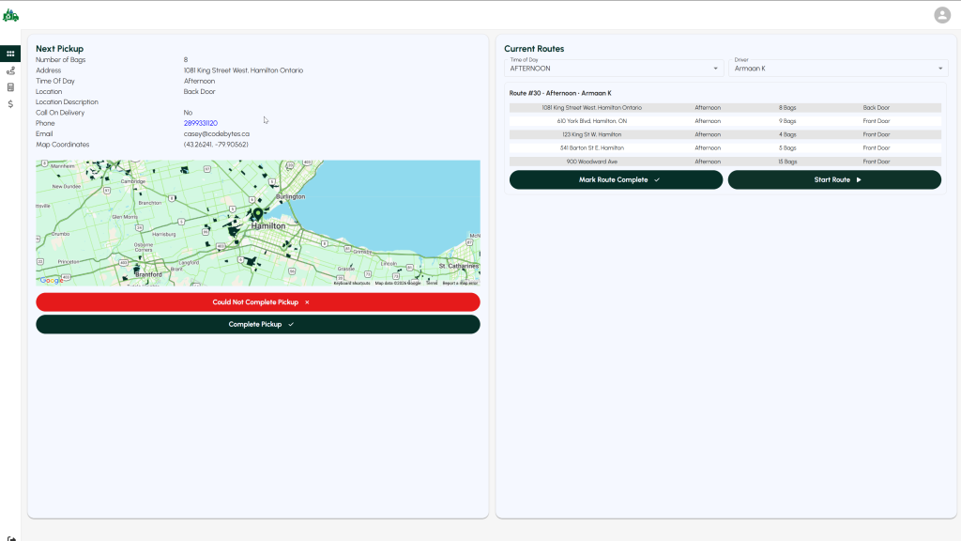Click the 15 Bags cell
This screenshot has height=541, width=961.
[x=787, y=162]
